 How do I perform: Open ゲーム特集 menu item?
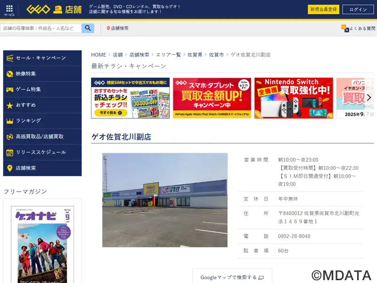click(42, 90)
